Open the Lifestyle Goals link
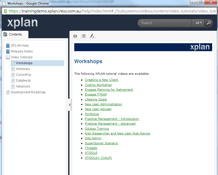218x175 pixels. pos(96,99)
